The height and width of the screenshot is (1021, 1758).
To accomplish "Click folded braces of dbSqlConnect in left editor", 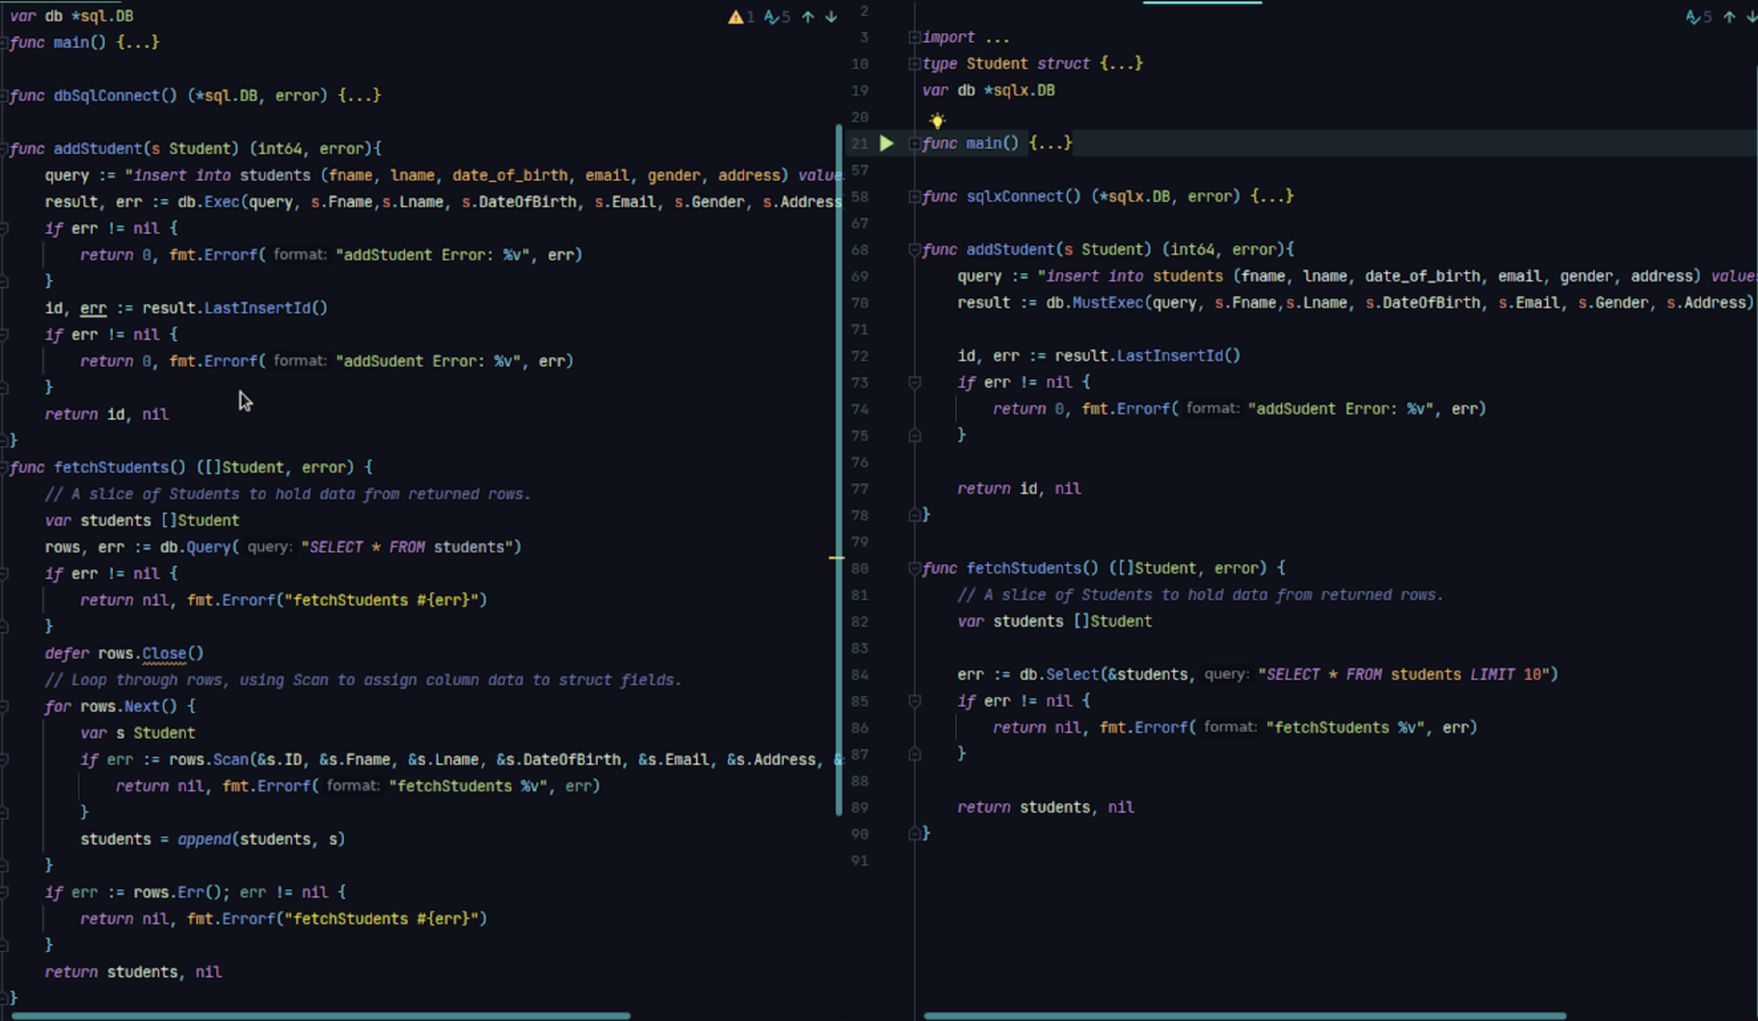I will pyautogui.click(x=359, y=96).
